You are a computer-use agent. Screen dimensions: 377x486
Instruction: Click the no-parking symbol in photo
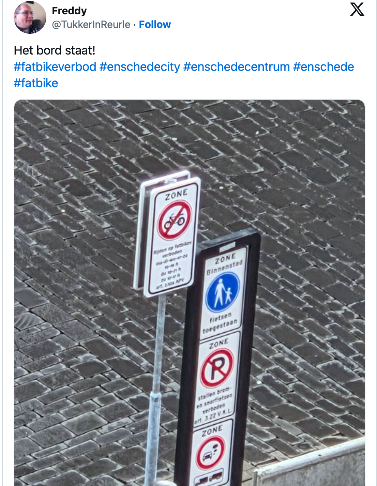tap(217, 368)
